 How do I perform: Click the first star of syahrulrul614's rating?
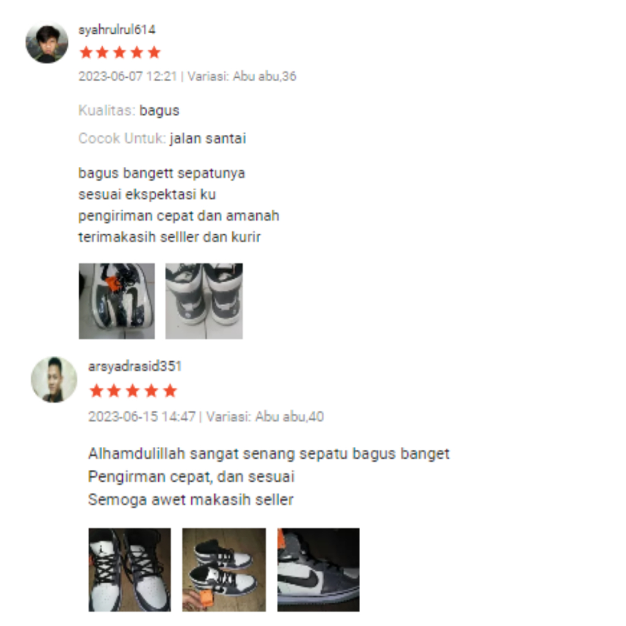86,53
